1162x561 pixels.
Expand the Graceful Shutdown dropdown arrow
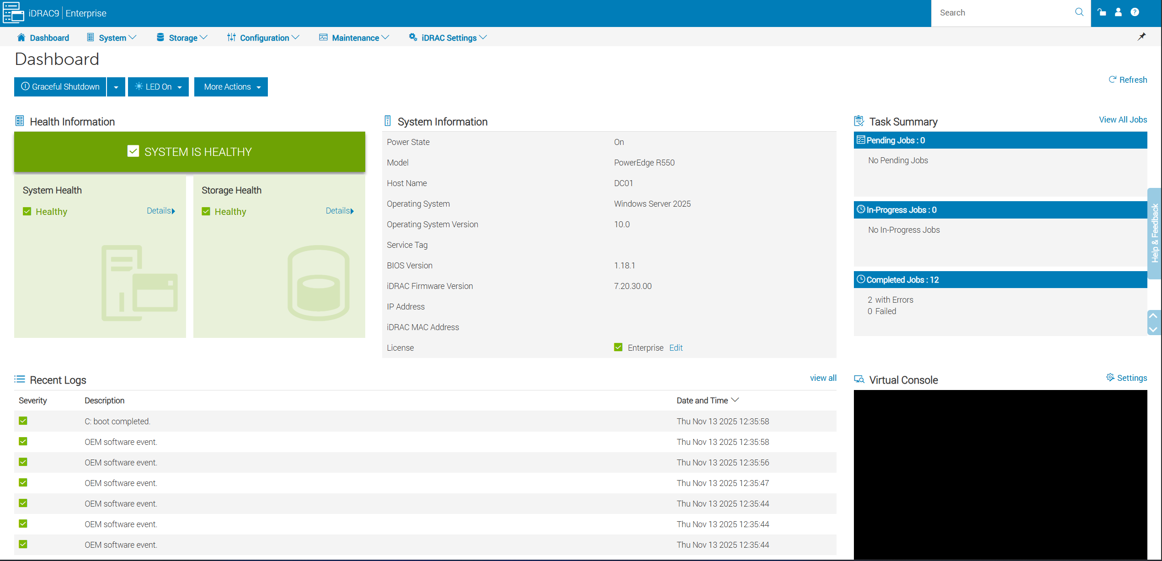[116, 86]
